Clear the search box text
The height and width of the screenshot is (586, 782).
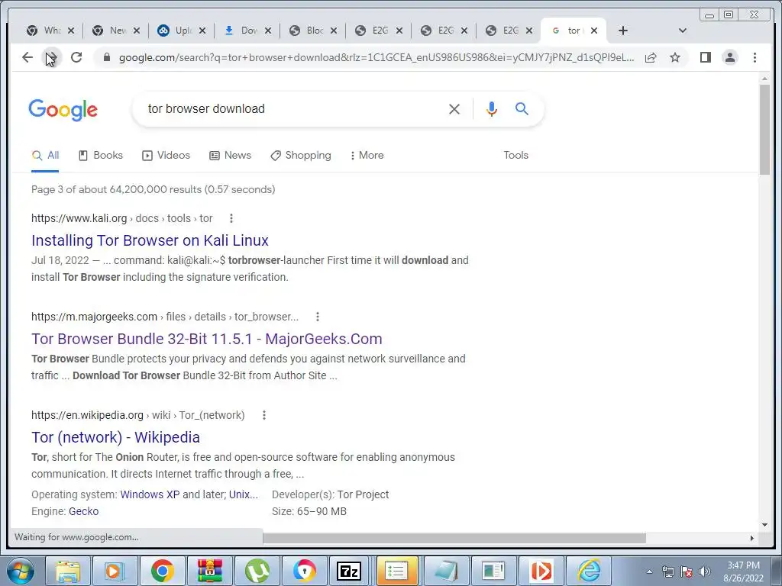click(454, 108)
